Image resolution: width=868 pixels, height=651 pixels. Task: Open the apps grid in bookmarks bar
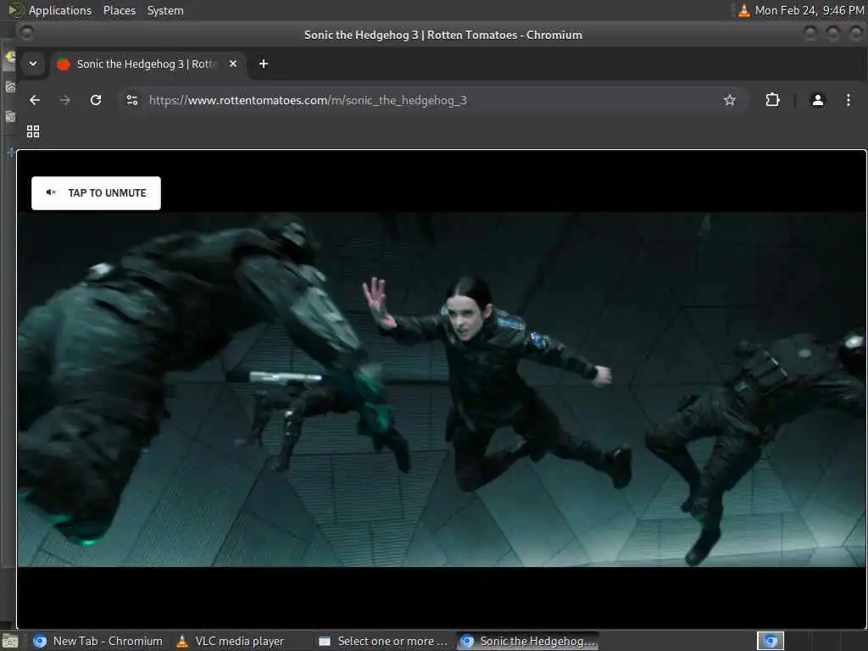coord(33,131)
